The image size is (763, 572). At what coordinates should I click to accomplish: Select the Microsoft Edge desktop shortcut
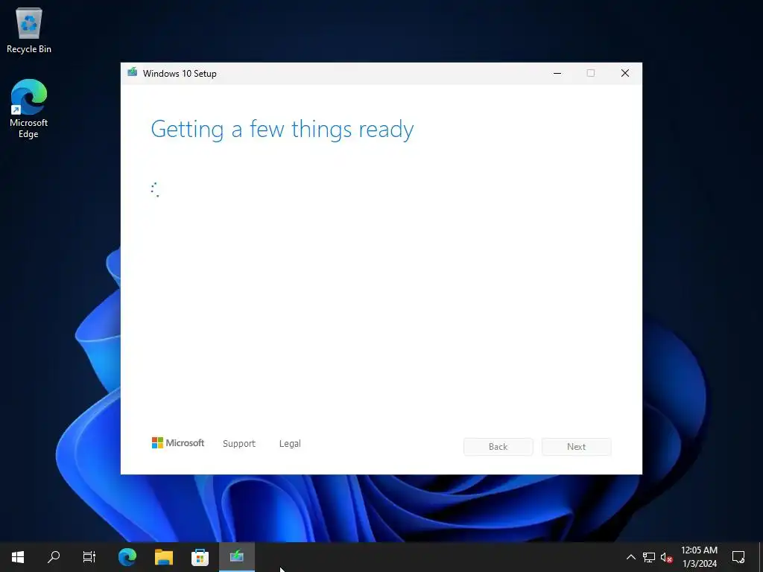[29, 109]
